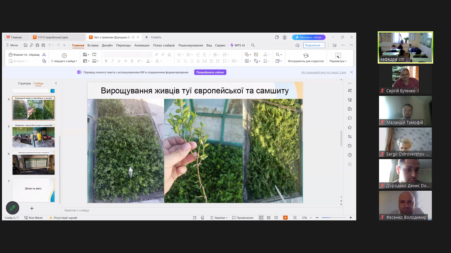Start slideshow with orange play button
Viewport: 451px width, 253px height.
[x=285, y=218]
